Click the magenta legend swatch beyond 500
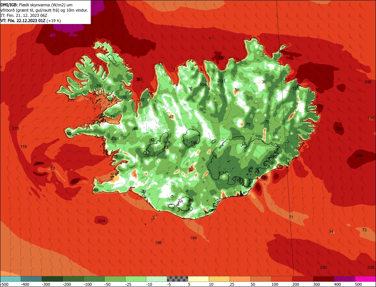The image size is (376, 287). [365, 279]
